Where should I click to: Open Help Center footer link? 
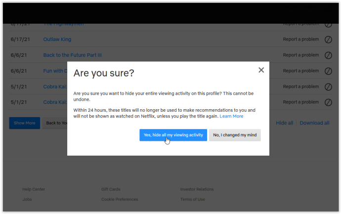click(x=34, y=189)
